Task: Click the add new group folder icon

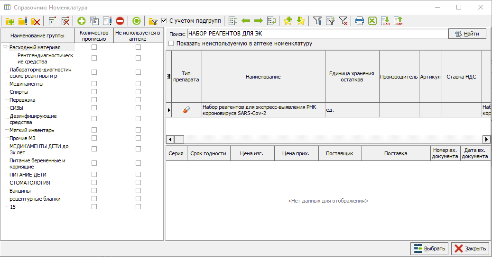Action: (x=9, y=21)
